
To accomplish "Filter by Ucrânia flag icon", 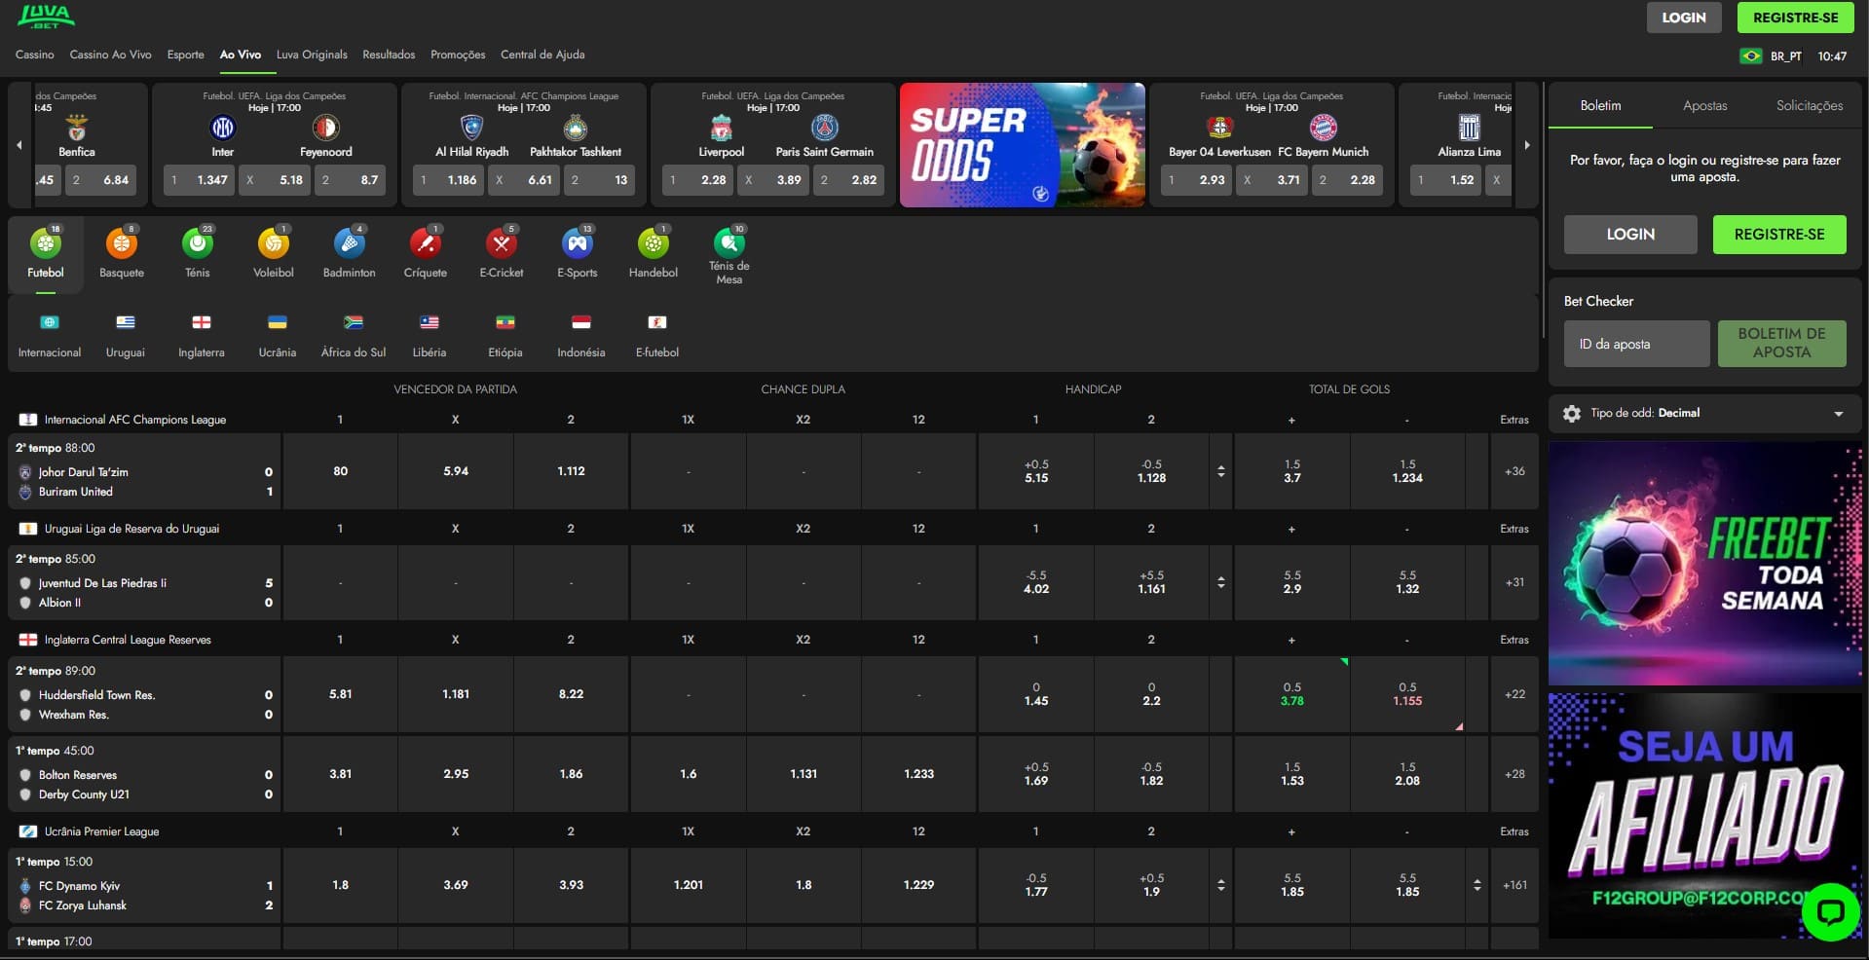I will click(x=278, y=322).
